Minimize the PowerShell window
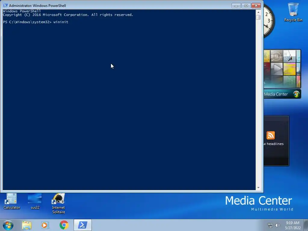This screenshot has width=308, height=231. pyautogui.click(x=236, y=5)
